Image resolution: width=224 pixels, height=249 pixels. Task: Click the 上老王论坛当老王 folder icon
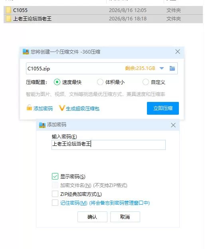point(8,18)
